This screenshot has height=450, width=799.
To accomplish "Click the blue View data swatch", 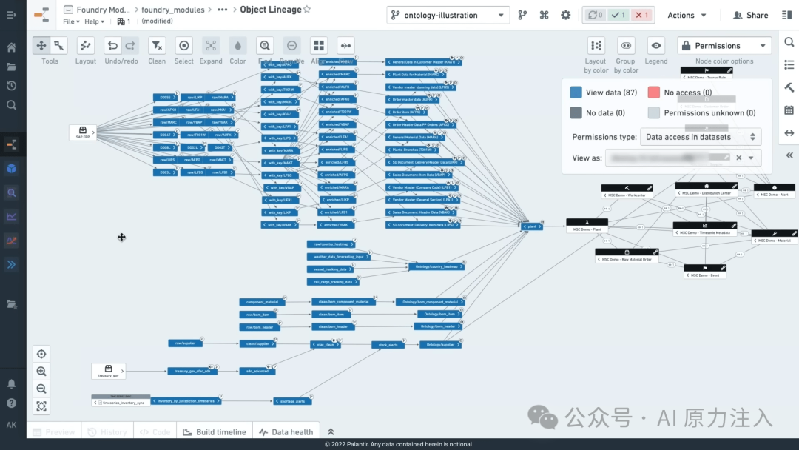I will pos(576,93).
